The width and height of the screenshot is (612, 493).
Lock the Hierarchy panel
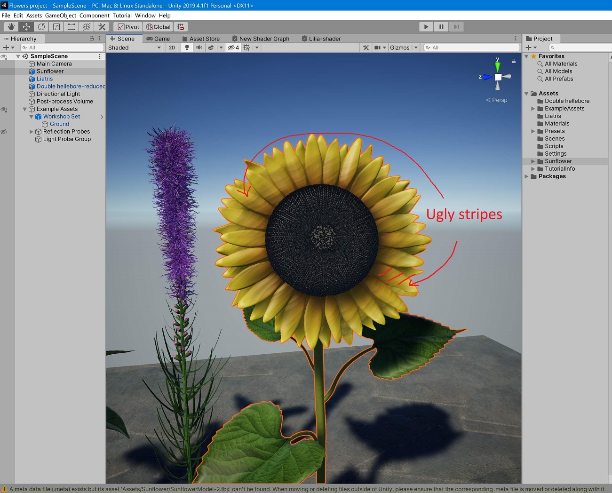coord(92,39)
